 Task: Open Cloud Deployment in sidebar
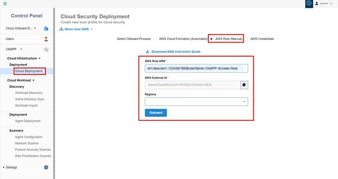click(x=29, y=71)
